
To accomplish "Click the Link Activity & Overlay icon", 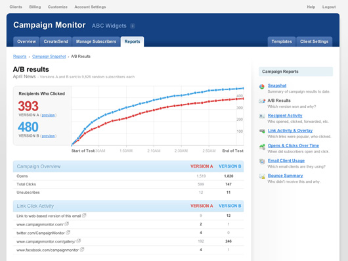I will coord(262,131).
